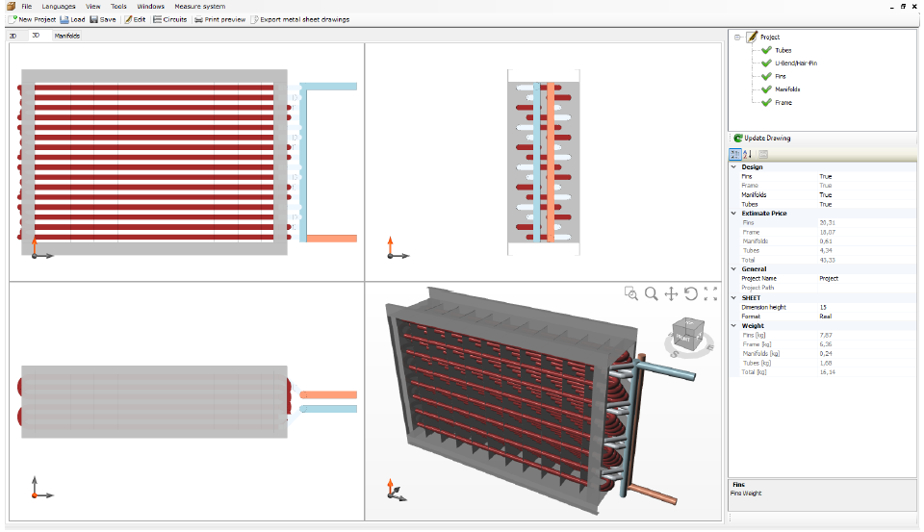Viewport: 924px width, 532px height.
Task: Click the Update Drawing button
Action: tap(762, 138)
